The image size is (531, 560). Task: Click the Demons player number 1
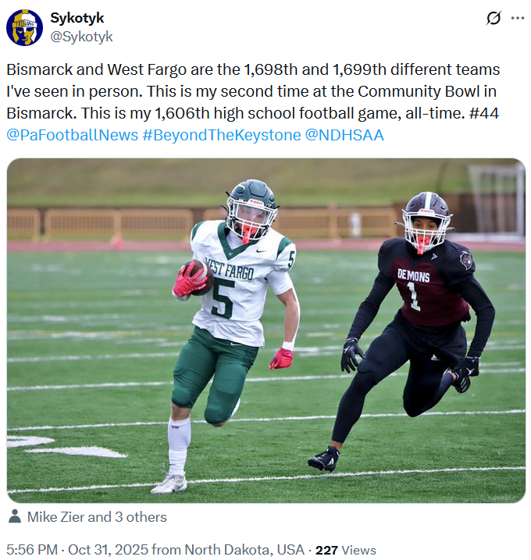tap(413, 297)
